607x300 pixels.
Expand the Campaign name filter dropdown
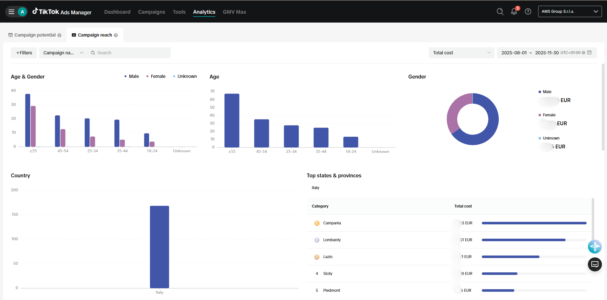(63, 53)
